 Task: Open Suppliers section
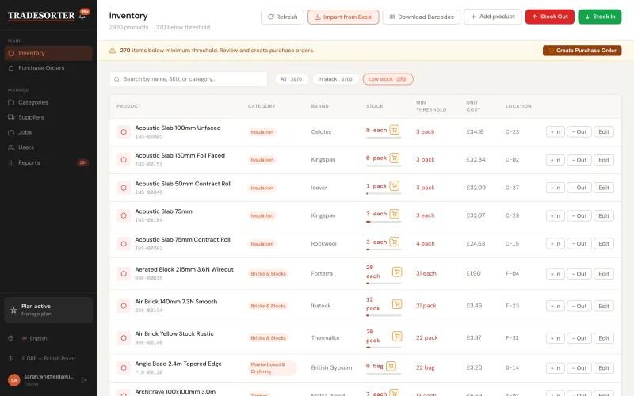pyautogui.click(x=48, y=117)
